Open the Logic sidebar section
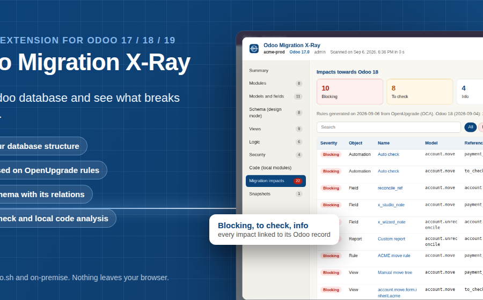The height and width of the screenshot is (300, 483). [275, 142]
